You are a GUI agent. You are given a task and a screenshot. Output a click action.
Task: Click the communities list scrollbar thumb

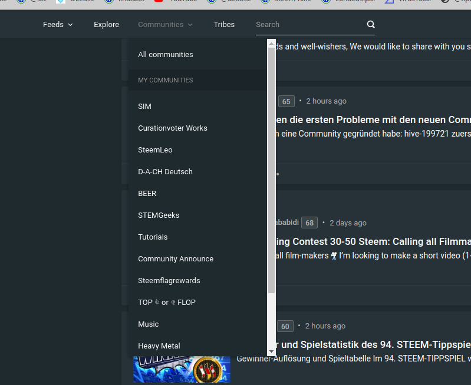click(x=271, y=171)
